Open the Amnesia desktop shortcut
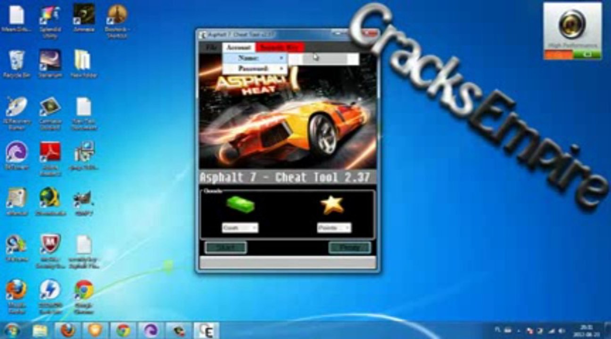Image resolution: width=611 pixels, height=339 pixels. (x=84, y=19)
